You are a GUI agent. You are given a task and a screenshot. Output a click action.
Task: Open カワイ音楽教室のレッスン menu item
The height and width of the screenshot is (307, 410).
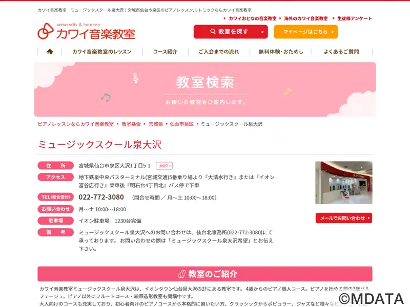[102, 52]
